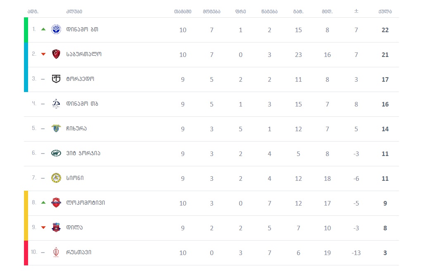The height and width of the screenshot is (279, 425).
Task: Click the რუსთავი club logo
Action: point(56,252)
